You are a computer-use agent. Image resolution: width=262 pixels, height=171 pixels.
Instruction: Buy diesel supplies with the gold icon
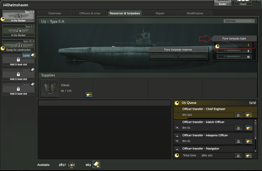[x=89, y=95]
